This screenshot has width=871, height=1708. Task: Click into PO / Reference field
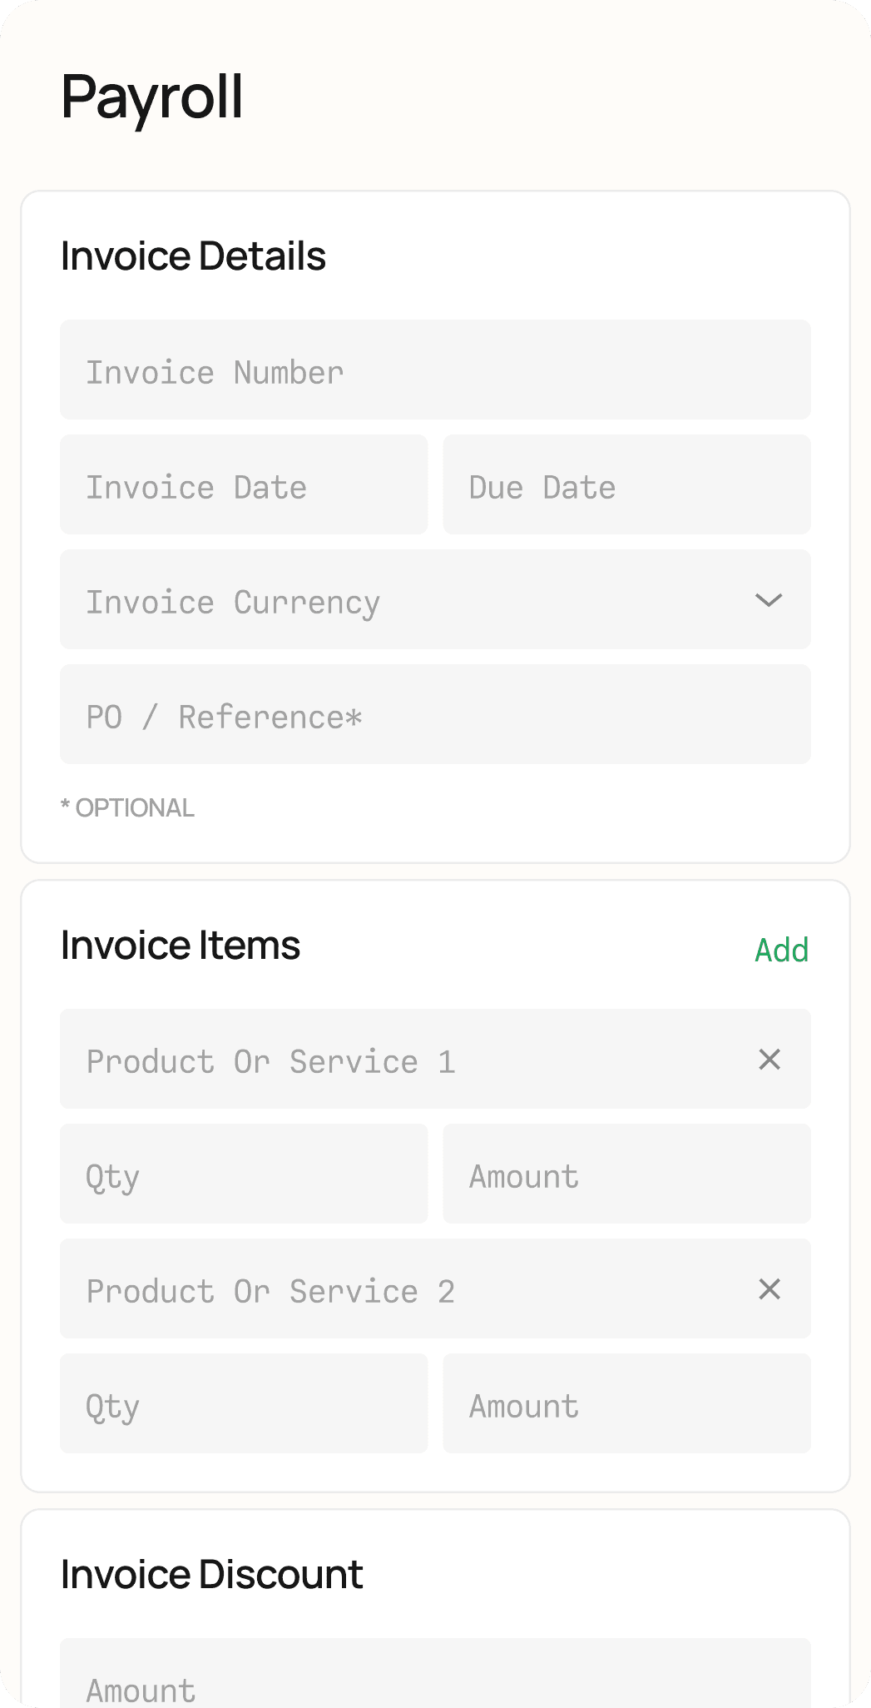pos(435,715)
